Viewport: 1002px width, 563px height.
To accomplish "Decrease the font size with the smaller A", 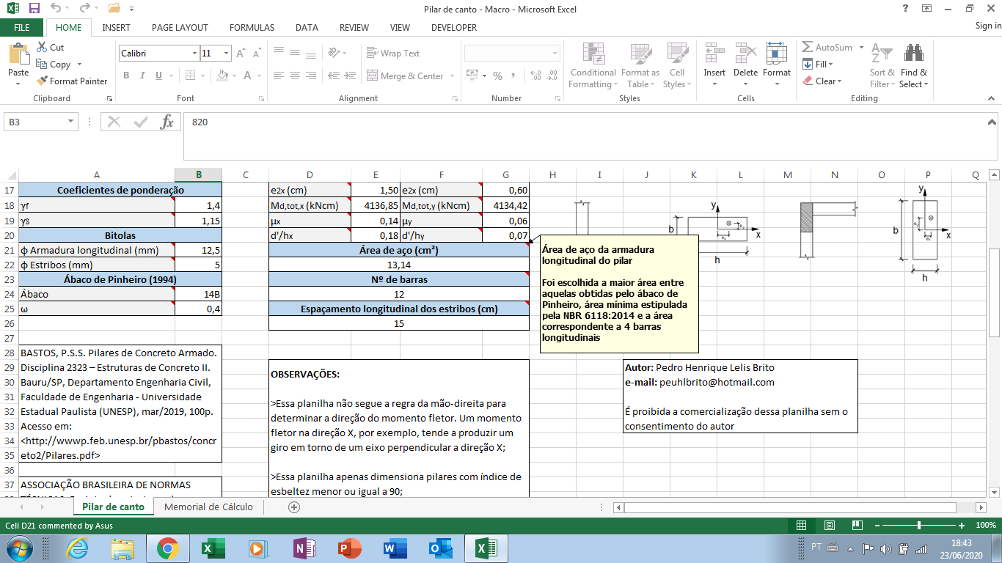I will coord(257,54).
